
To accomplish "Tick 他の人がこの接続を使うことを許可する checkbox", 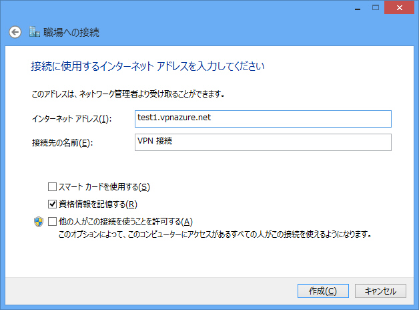I will tap(52, 221).
